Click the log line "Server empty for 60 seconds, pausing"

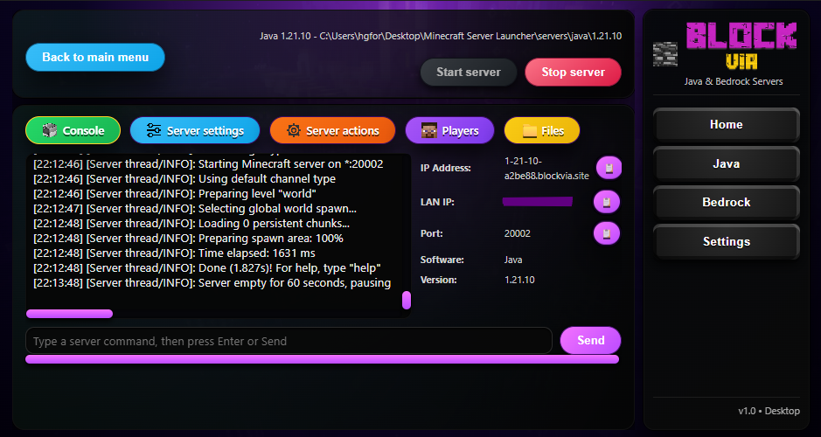tap(212, 283)
